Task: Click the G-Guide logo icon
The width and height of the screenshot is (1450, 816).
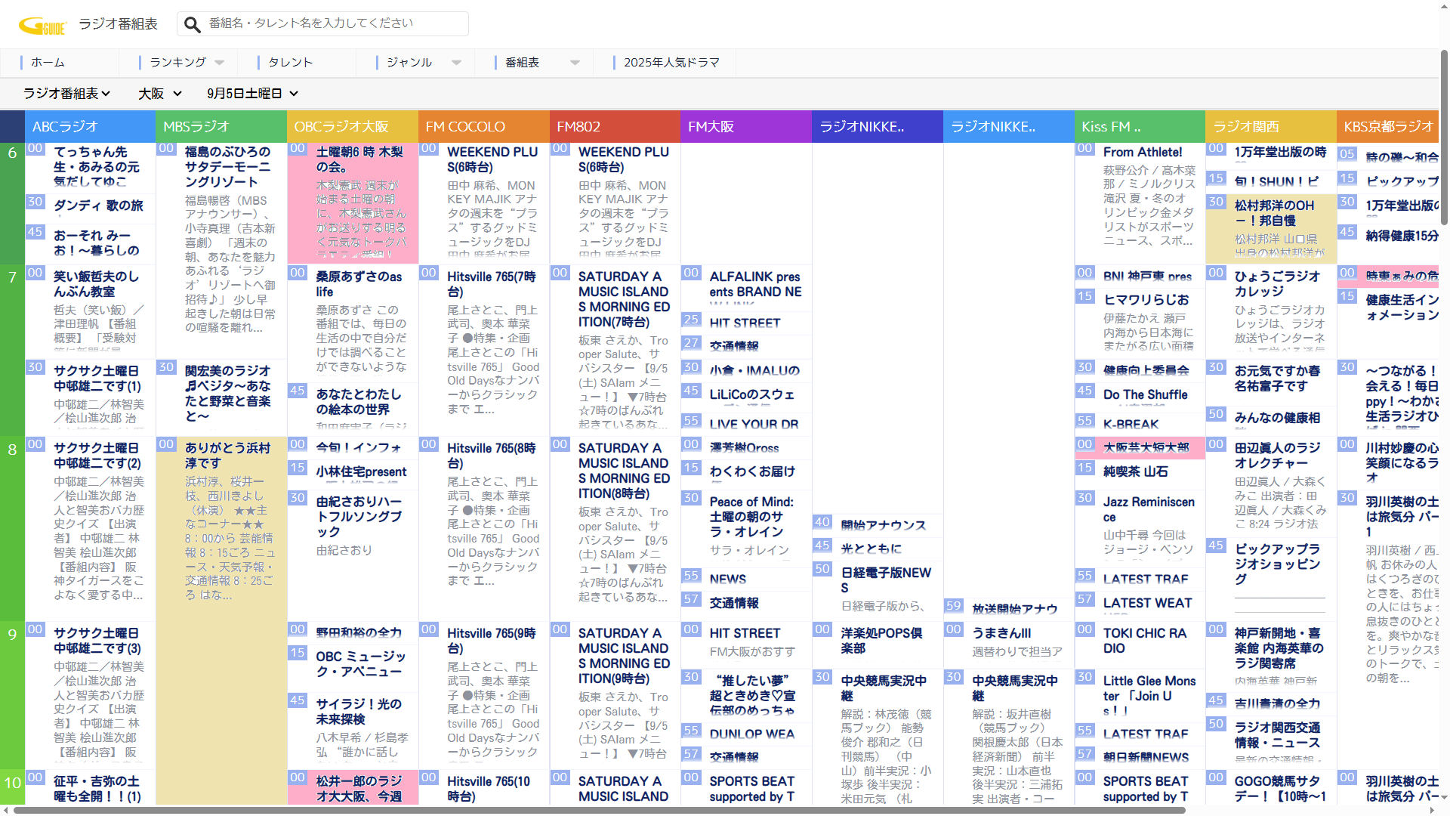Action: (43, 26)
